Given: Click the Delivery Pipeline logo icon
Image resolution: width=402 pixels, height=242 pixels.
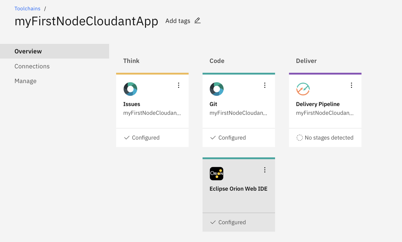Looking at the screenshot, I should click(303, 89).
